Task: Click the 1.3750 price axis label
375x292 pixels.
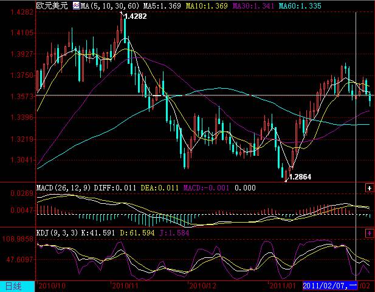Action: (x=22, y=75)
